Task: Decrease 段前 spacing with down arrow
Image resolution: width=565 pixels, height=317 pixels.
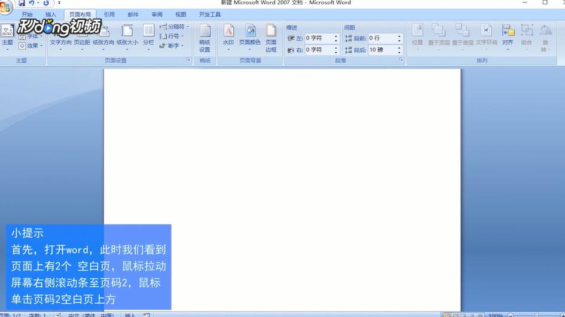Action: coord(399,41)
